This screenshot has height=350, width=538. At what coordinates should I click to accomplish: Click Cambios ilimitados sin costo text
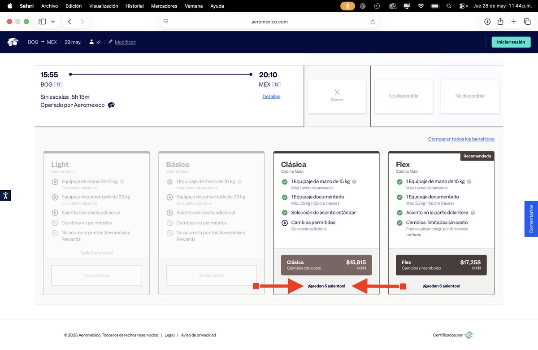coord(437,223)
